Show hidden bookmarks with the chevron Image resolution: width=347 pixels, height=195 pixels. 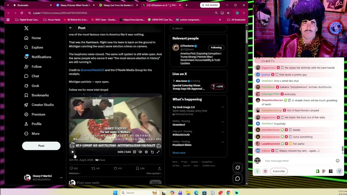[x=220, y=20]
